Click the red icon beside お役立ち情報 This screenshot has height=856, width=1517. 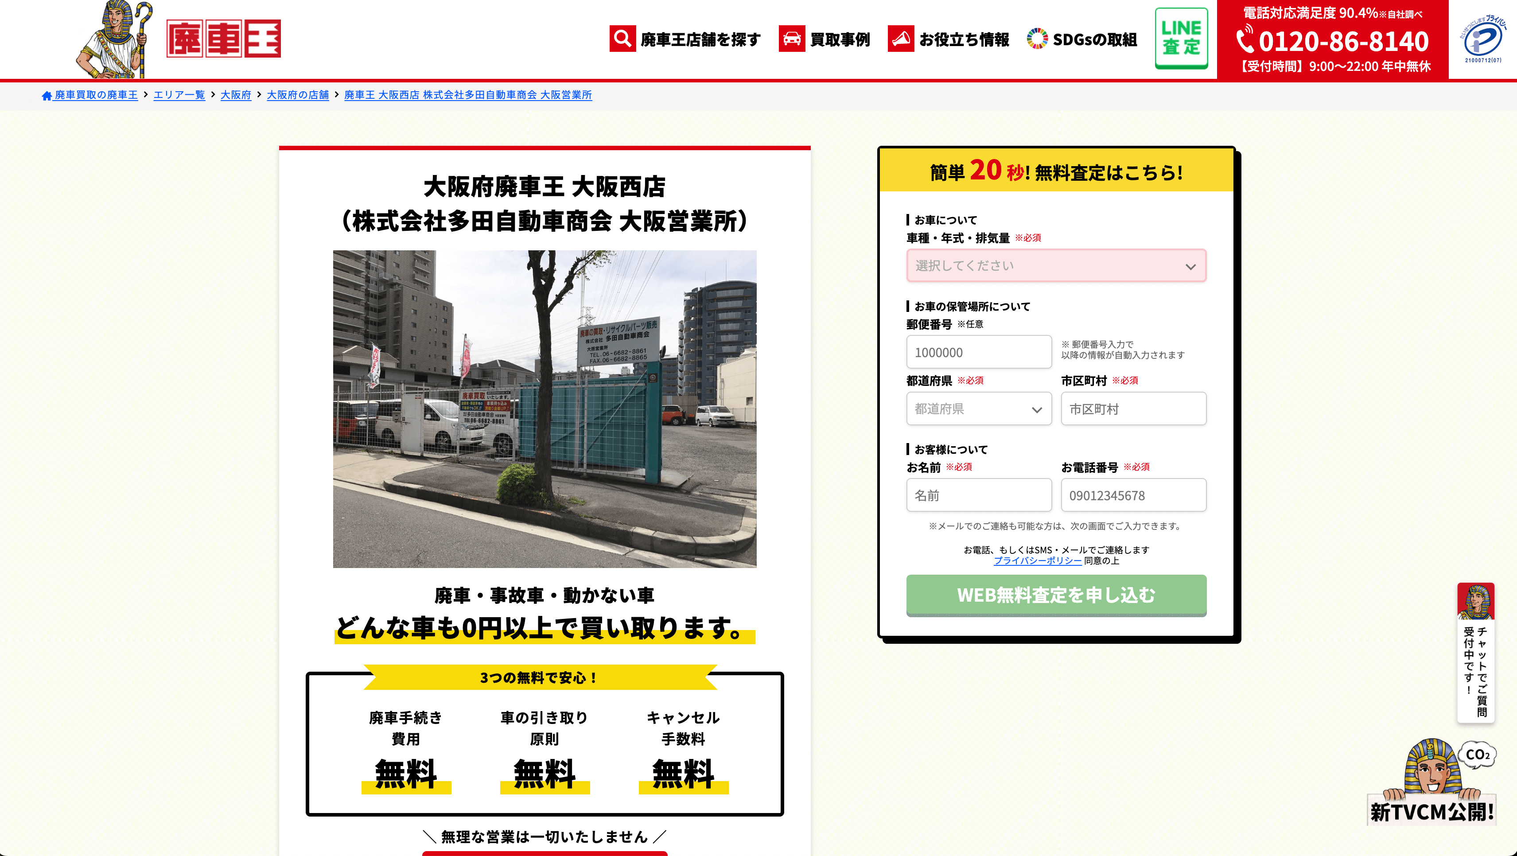point(901,39)
